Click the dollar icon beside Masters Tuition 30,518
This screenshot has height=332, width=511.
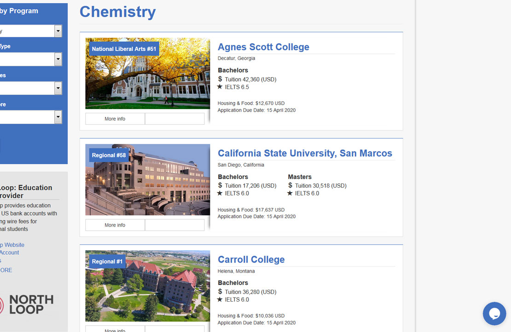point(290,185)
